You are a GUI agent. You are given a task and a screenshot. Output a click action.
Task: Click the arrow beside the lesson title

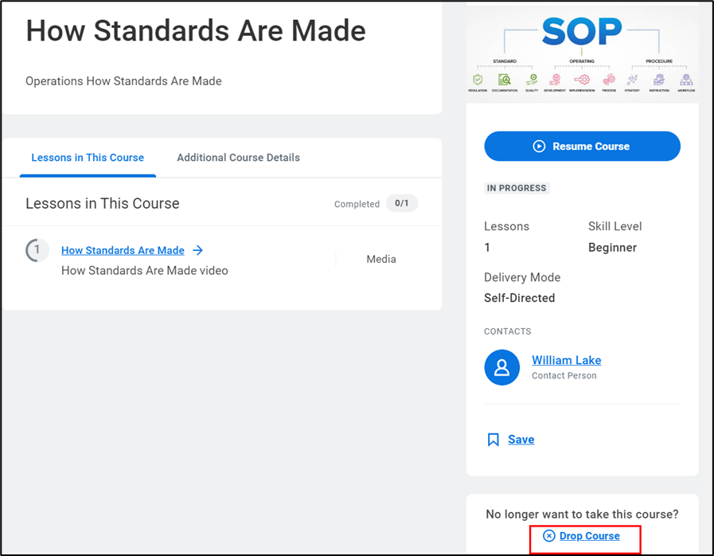(x=198, y=250)
